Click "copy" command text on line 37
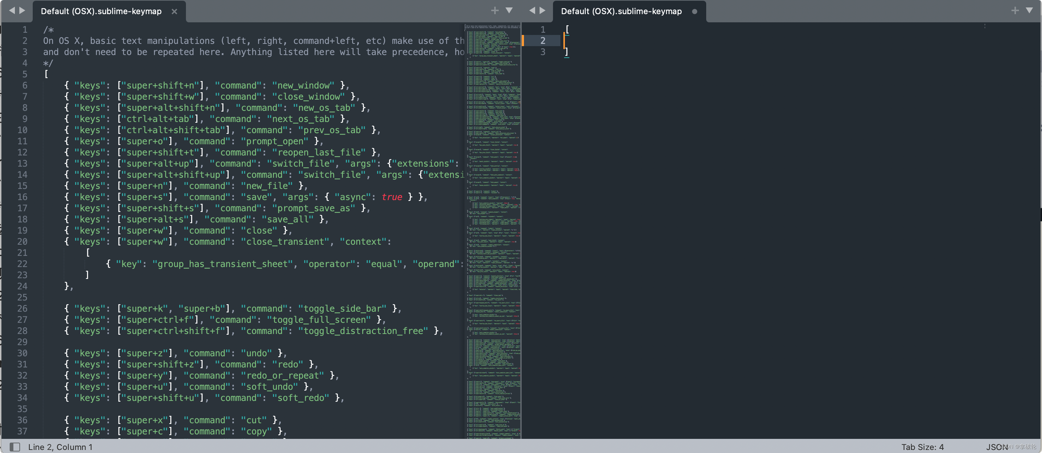1042x453 pixels. click(x=257, y=431)
